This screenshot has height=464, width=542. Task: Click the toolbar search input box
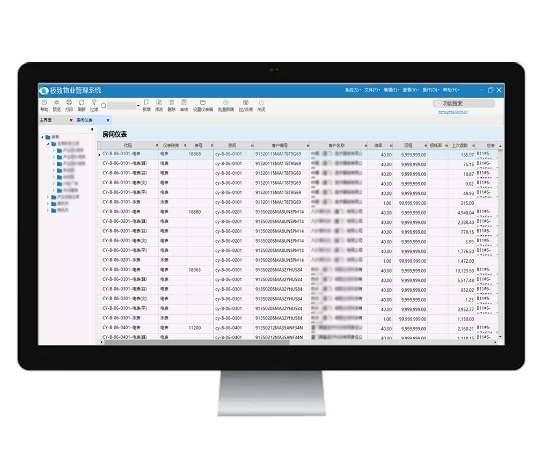(121, 106)
